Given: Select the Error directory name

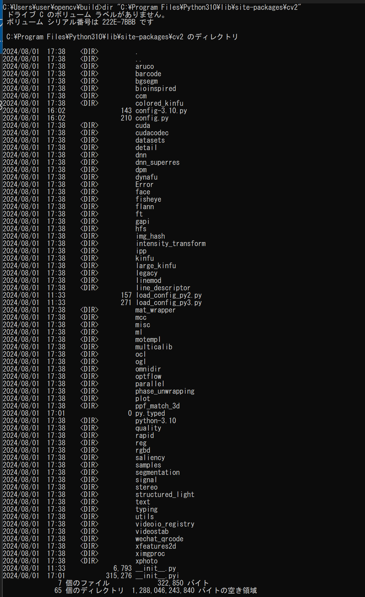Looking at the screenshot, I should tap(144, 185).
